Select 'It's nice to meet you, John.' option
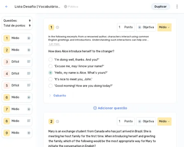 coord(51,79)
